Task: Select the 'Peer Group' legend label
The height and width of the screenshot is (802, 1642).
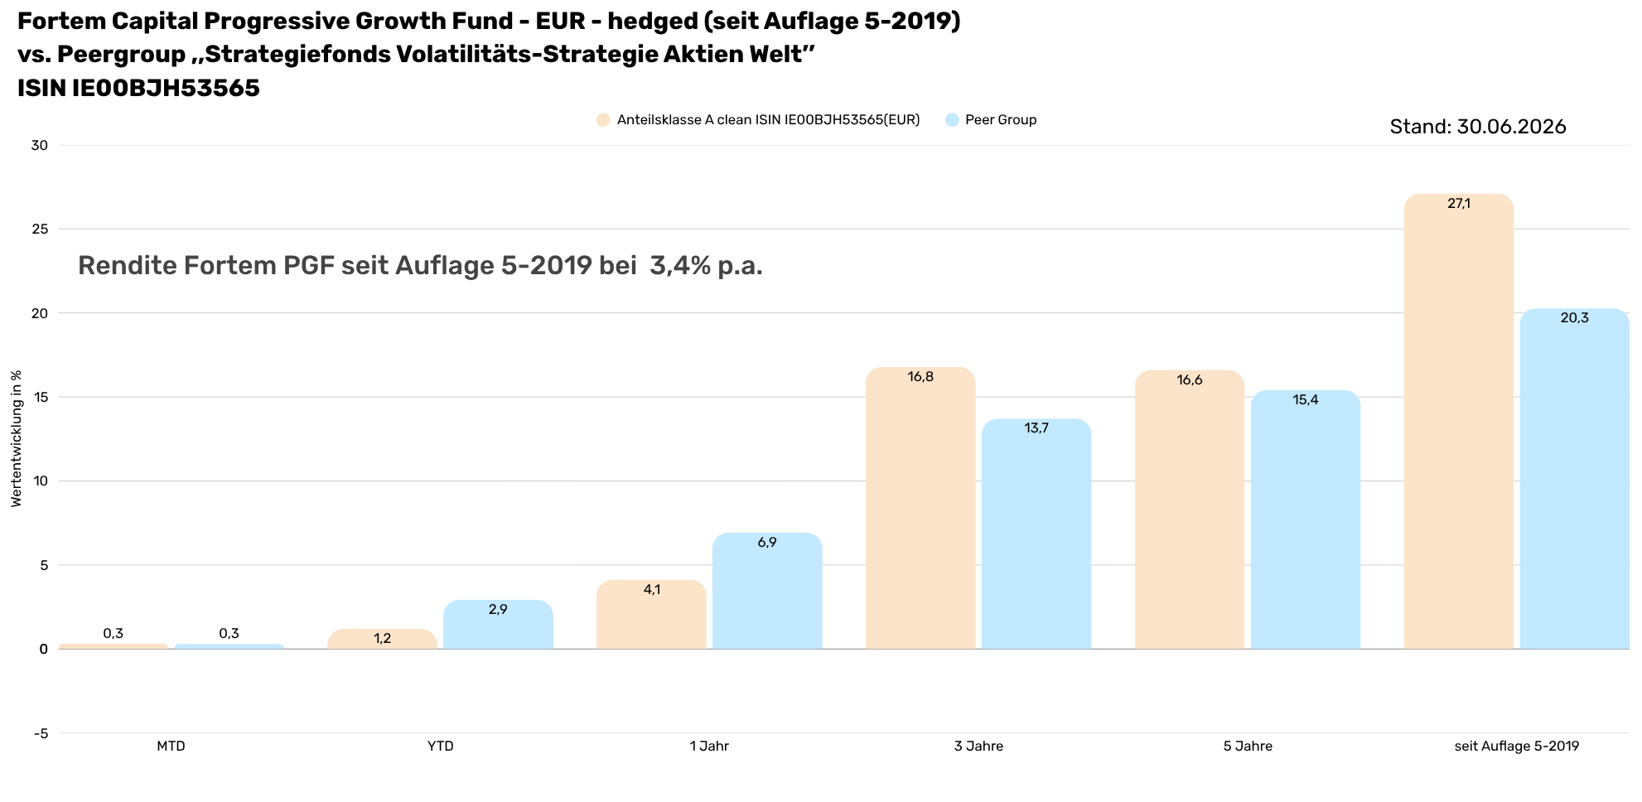Action: pyautogui.click(x=1001, y=120)
